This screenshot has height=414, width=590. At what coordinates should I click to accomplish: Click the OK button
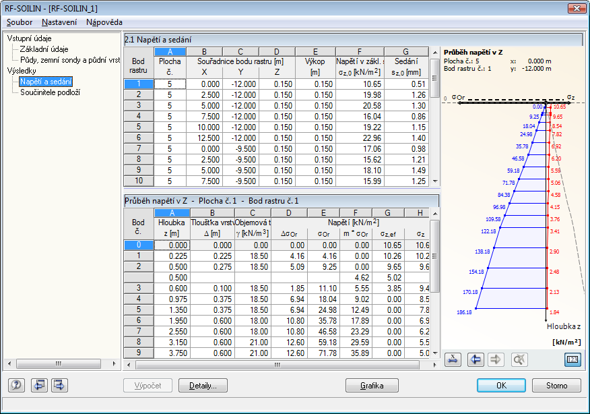click(501, 386)
